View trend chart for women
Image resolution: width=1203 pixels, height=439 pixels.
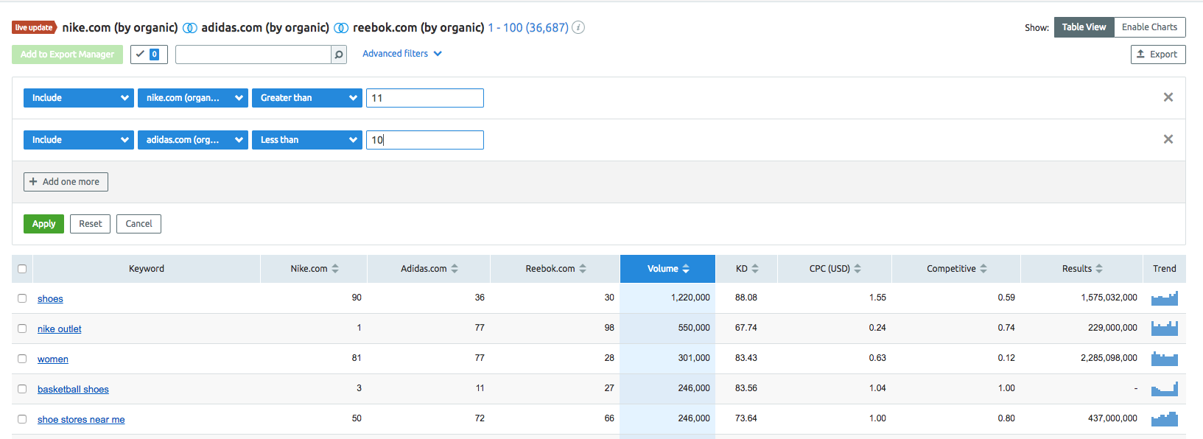1165,359
